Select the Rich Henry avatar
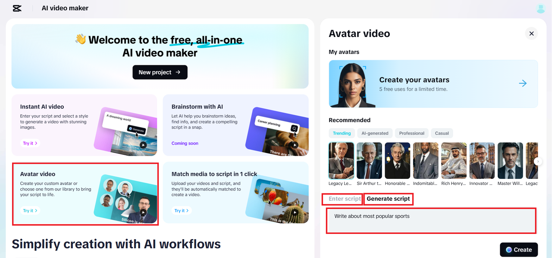Screen dimensions: 552x258 pos(454,160)
